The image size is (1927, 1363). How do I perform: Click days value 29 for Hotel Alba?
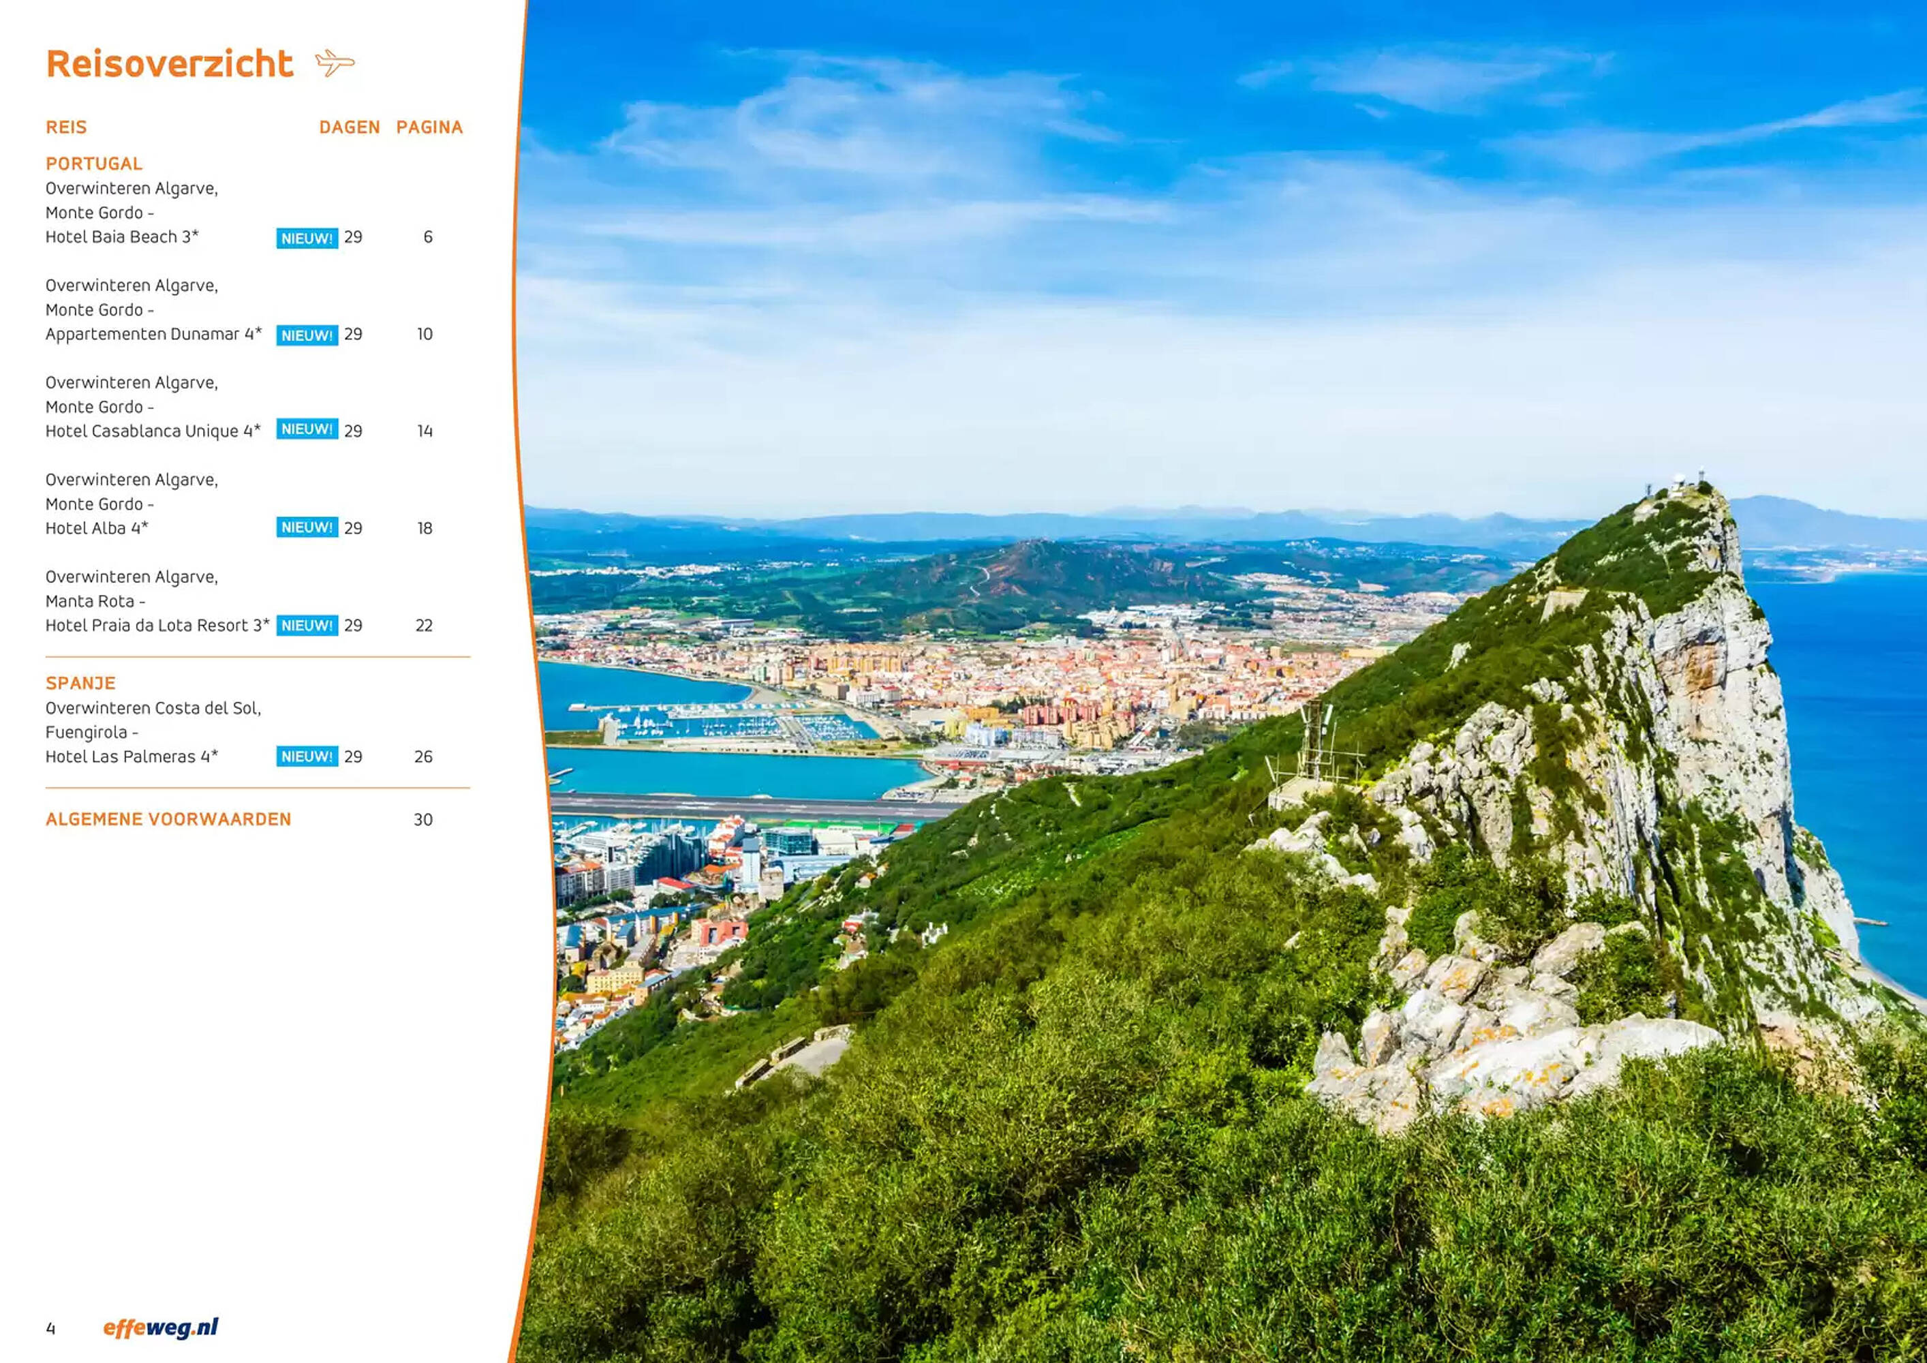pyautogui.click(x=354, y=529)
